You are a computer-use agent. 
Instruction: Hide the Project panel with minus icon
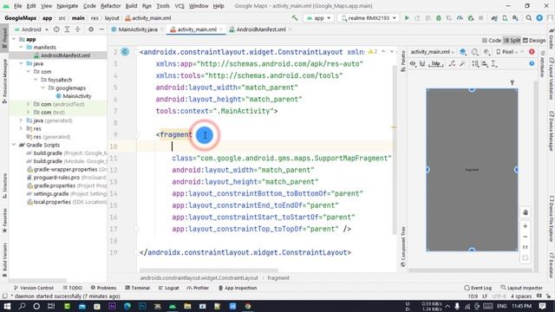pos(101,29)
